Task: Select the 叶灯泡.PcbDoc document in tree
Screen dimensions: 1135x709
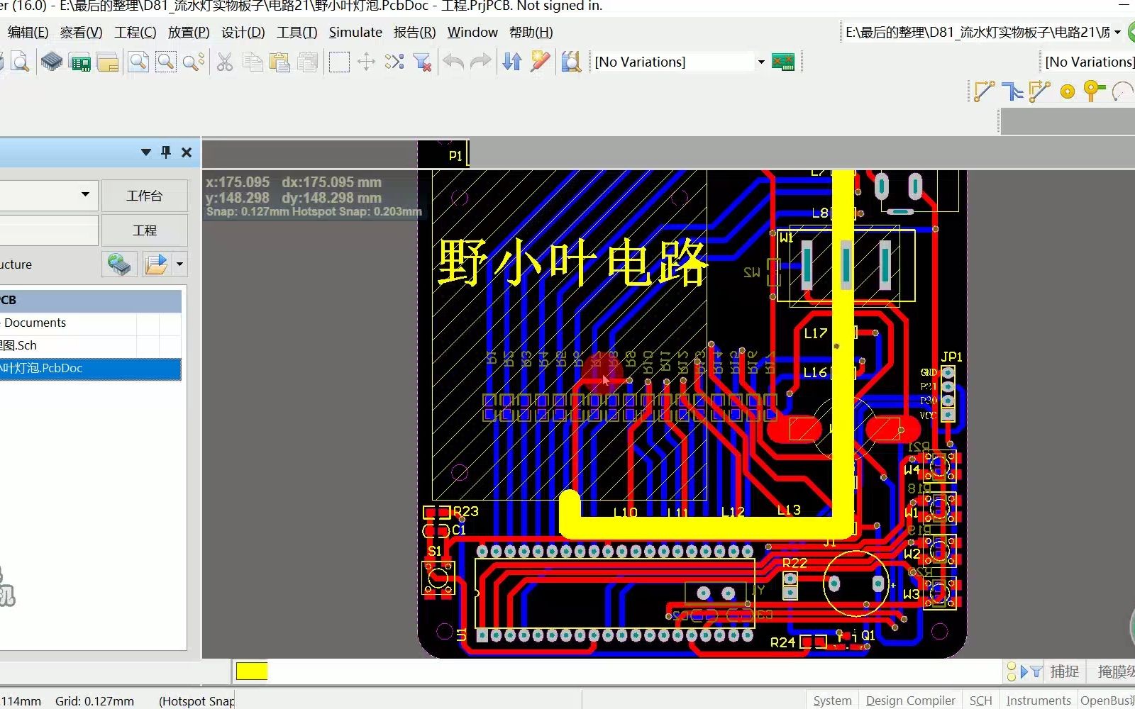Action: click(x=91, y=368)
